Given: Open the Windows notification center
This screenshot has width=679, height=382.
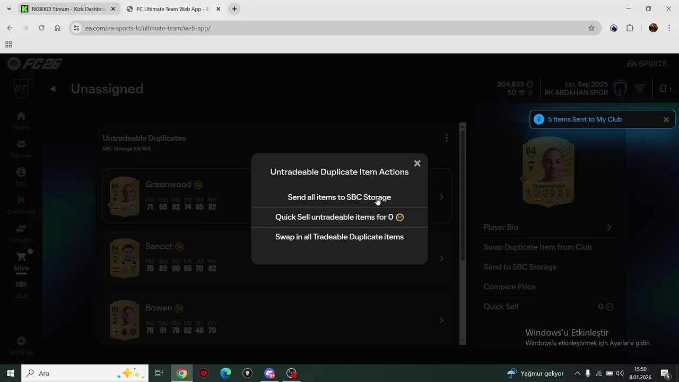Looking at the screenshot, I should tap(665, 373).
